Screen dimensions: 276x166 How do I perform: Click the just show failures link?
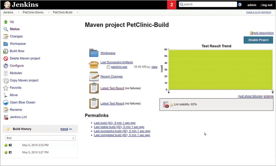pyautogui.click(x=250, y=96)
